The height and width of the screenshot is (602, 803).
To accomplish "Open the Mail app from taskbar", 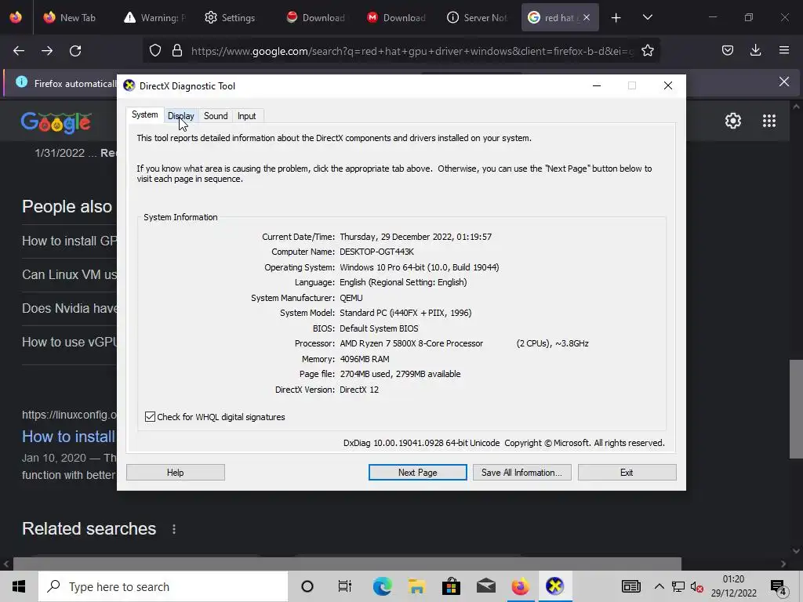I will pos(485,586).
